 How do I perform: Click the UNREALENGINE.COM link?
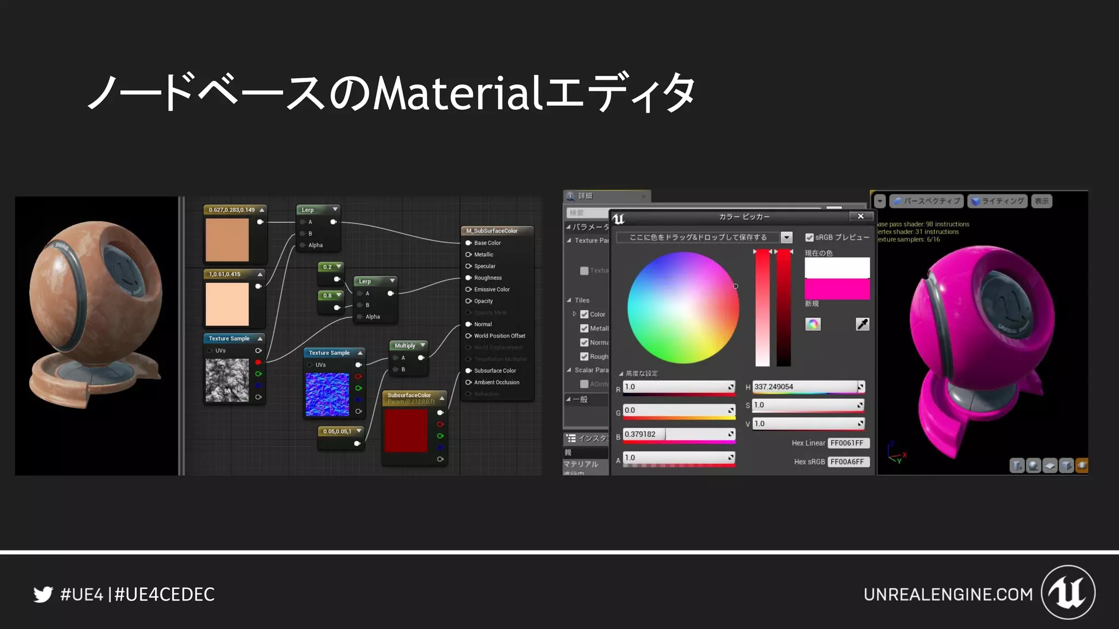click(949, 594)
